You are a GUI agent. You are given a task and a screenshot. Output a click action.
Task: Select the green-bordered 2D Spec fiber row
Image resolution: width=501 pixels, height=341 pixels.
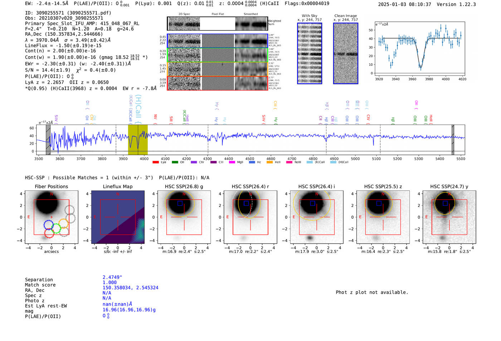pos(217,55)
